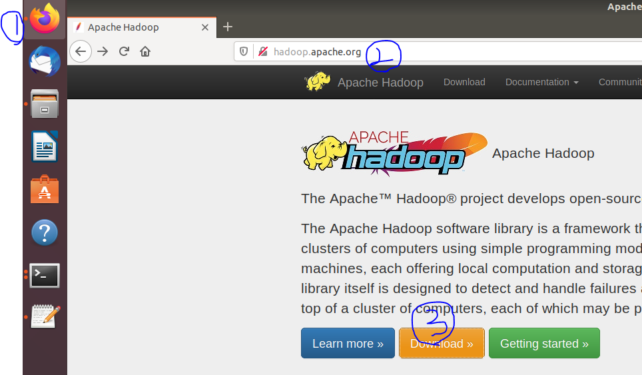Click the orange Download » button
Image resolution: width=642 pixels, height=375 pixels.
pyautogui.click(x=442, y=343)
